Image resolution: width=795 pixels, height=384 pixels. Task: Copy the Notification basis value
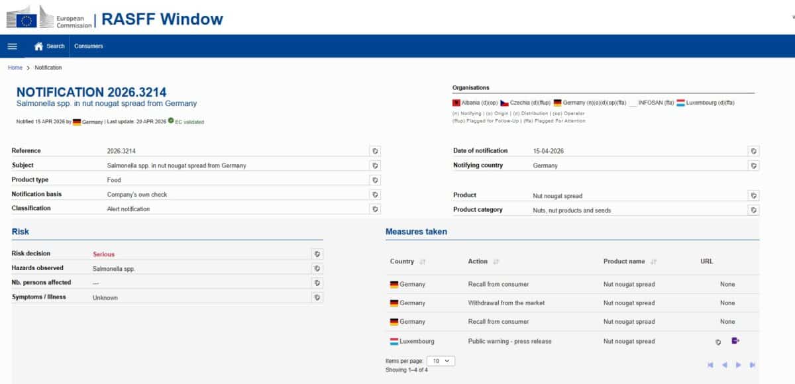pos(375,195)
